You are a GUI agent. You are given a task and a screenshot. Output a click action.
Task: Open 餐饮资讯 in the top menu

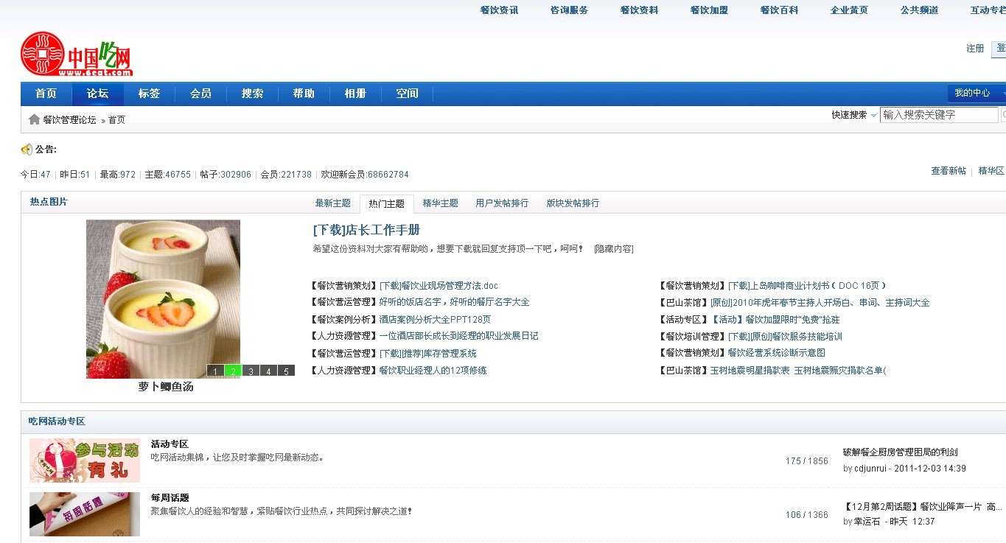[499, 10]
